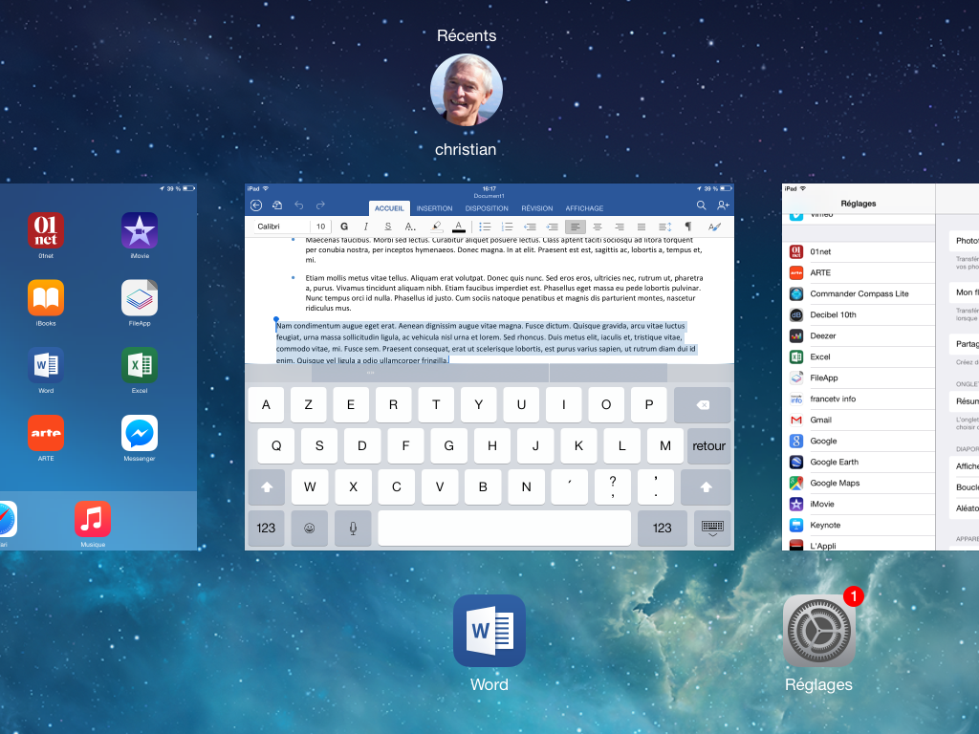Tap the A key on keyboard
The height and width of the screenshot is (734, 979).
tap(266, 405)
